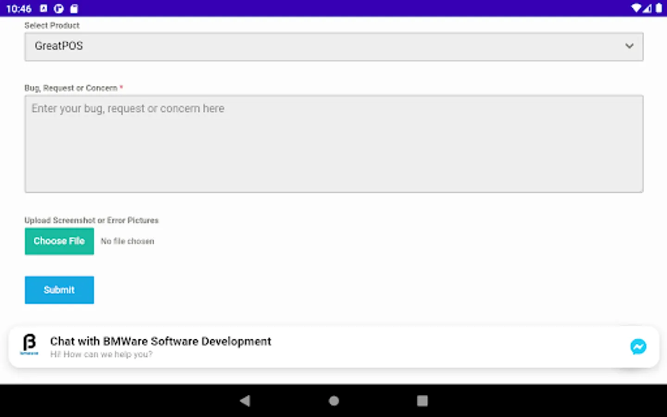Tap Android home navigation button

[x=333, y=401]
